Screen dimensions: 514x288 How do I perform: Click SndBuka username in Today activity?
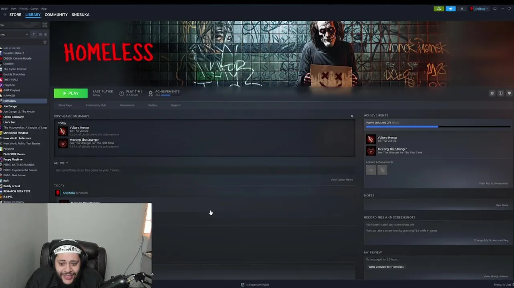pos(69,193)
